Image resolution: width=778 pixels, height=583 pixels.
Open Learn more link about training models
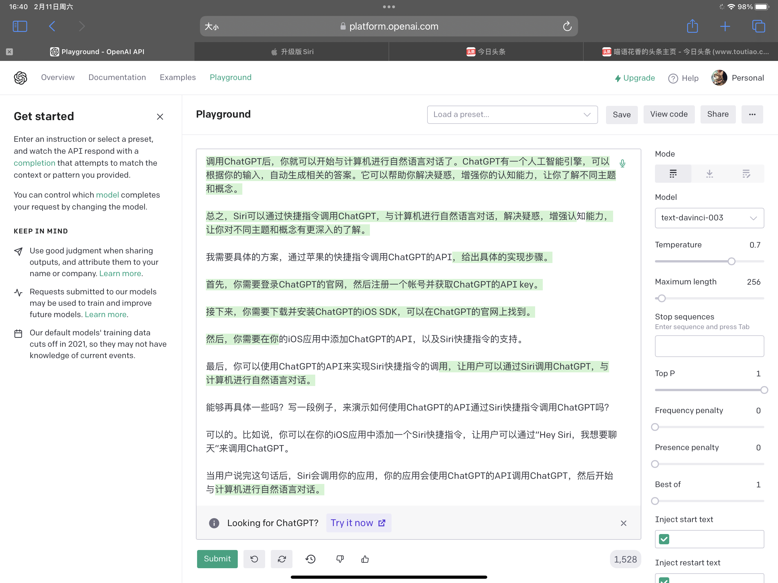point(106,314)
